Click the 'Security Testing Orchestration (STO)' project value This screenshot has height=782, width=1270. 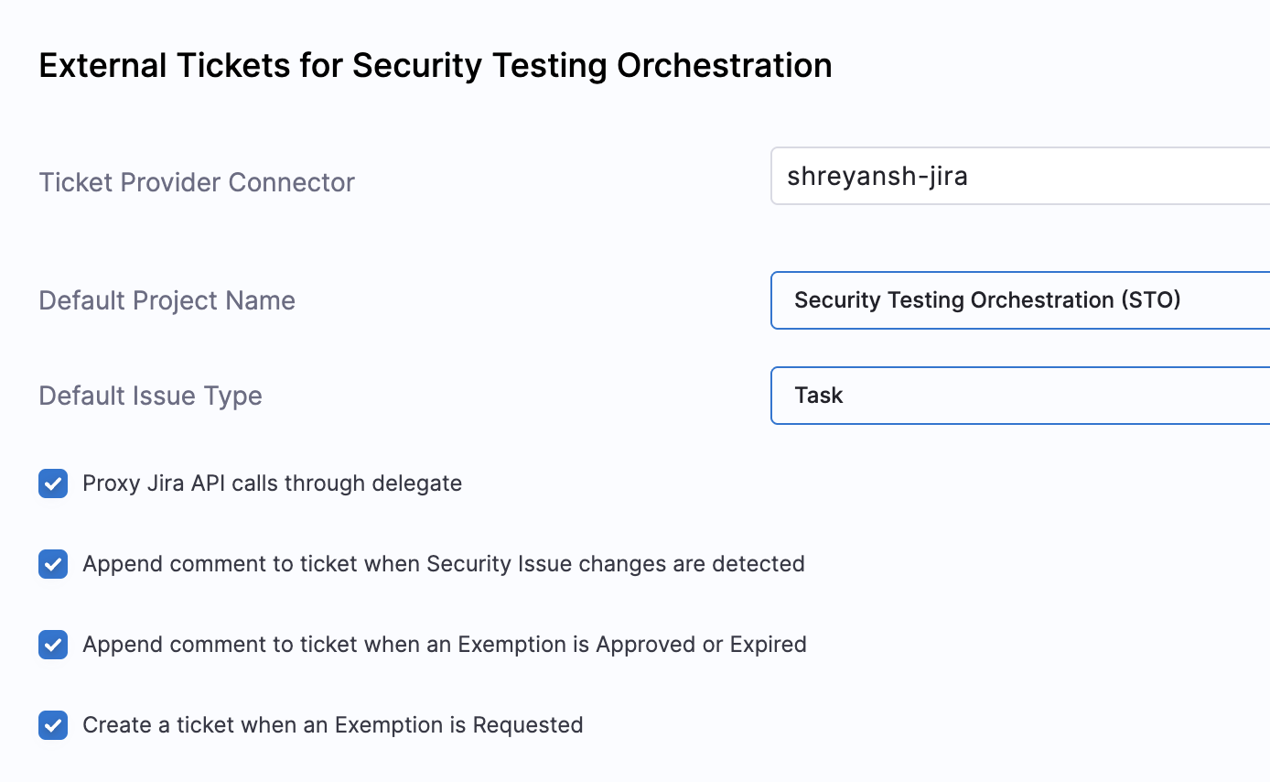tap(987, 300)
